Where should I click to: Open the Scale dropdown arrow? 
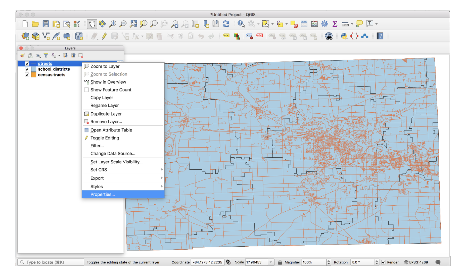pos(271,262)
